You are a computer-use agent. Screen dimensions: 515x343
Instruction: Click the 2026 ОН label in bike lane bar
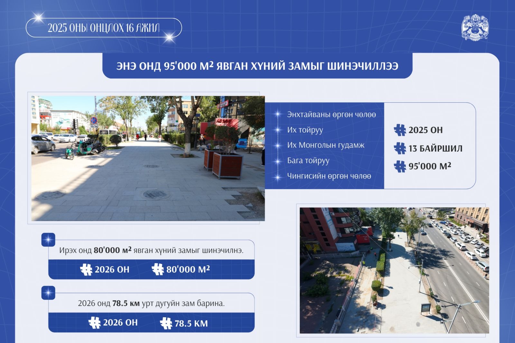point(120,323)
